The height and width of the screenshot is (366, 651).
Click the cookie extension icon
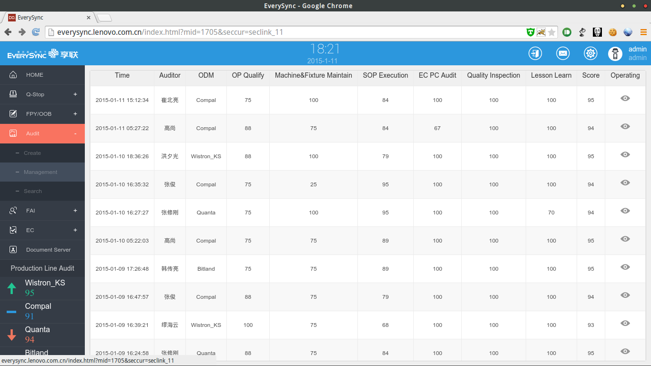pyautogui.click(x=612, y=32)
